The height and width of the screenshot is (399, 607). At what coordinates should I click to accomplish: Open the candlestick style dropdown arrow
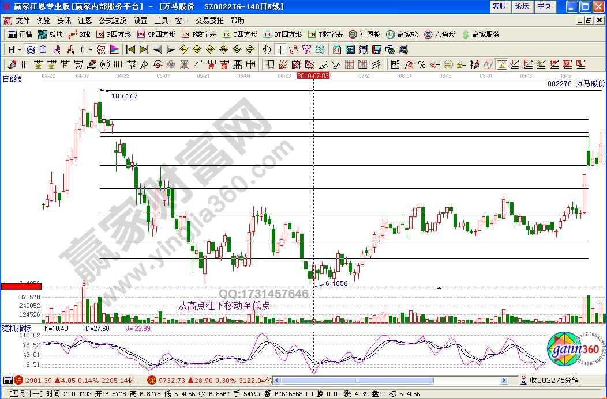click(91, 50)
